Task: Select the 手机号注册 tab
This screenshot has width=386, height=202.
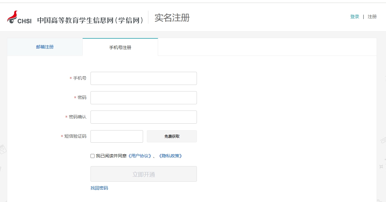Action: click(x=120, y=47)
